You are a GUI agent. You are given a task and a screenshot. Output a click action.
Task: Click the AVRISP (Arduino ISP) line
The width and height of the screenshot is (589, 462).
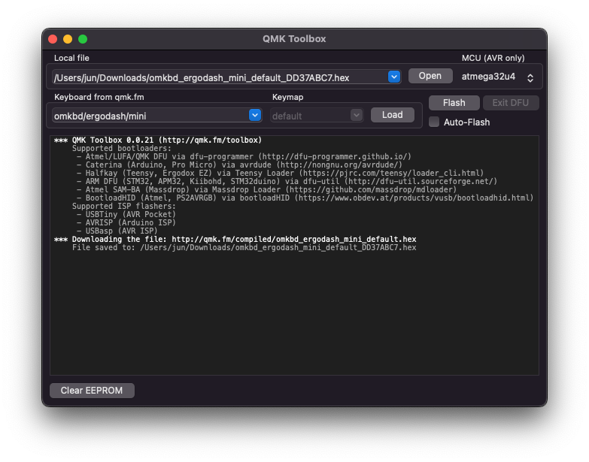coord(126,223)
